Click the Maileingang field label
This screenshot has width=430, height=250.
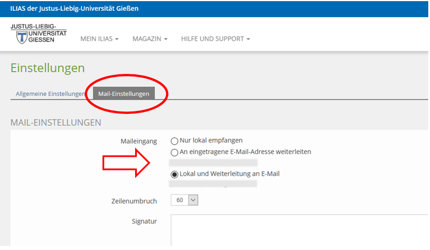tap(139, 141)
